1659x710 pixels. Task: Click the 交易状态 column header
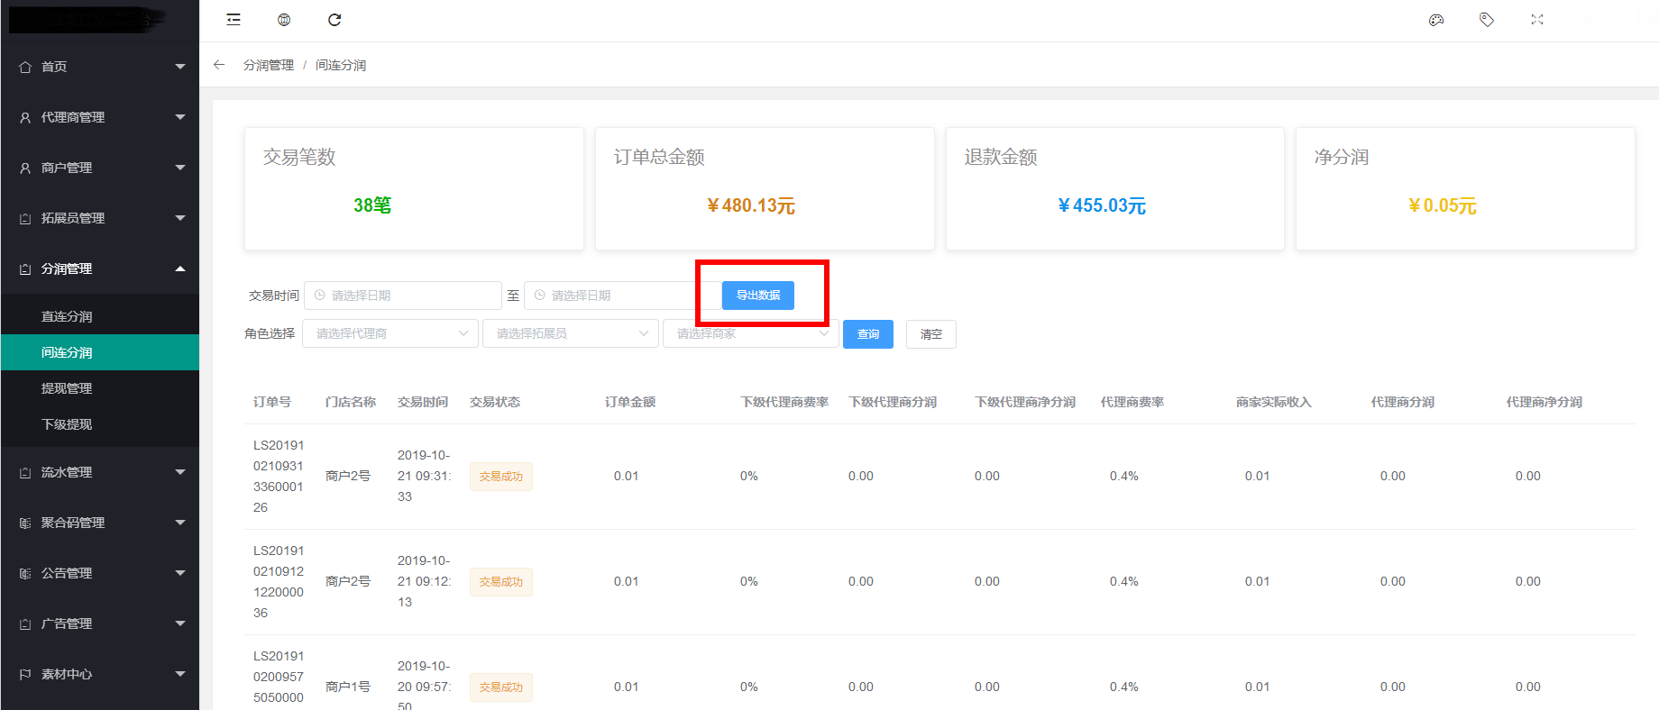[x=495, y=402]
